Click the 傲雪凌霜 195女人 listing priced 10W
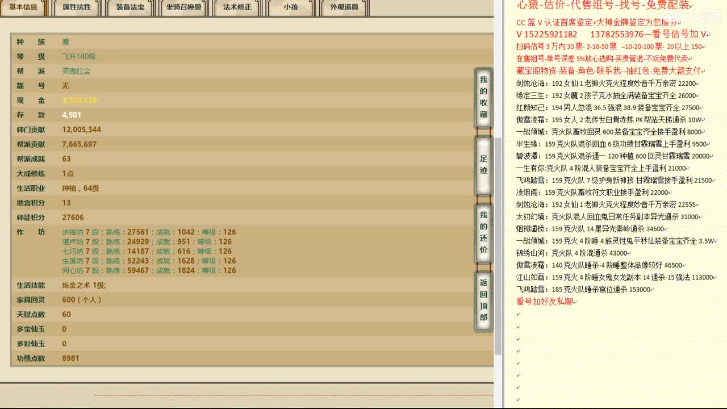Viewport: 727px width, 409px height. pos(609,120)
